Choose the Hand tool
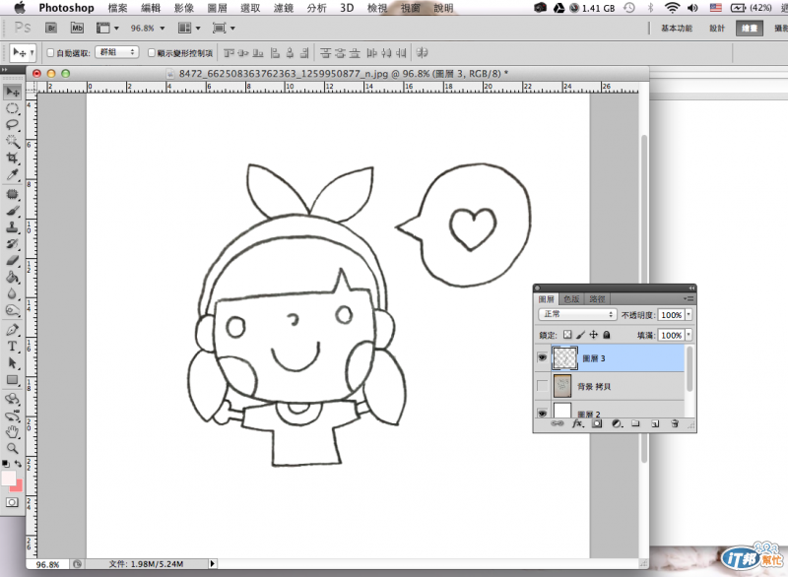Image resolution: width=788 pixels, height=577 pixels. [13, 431]
